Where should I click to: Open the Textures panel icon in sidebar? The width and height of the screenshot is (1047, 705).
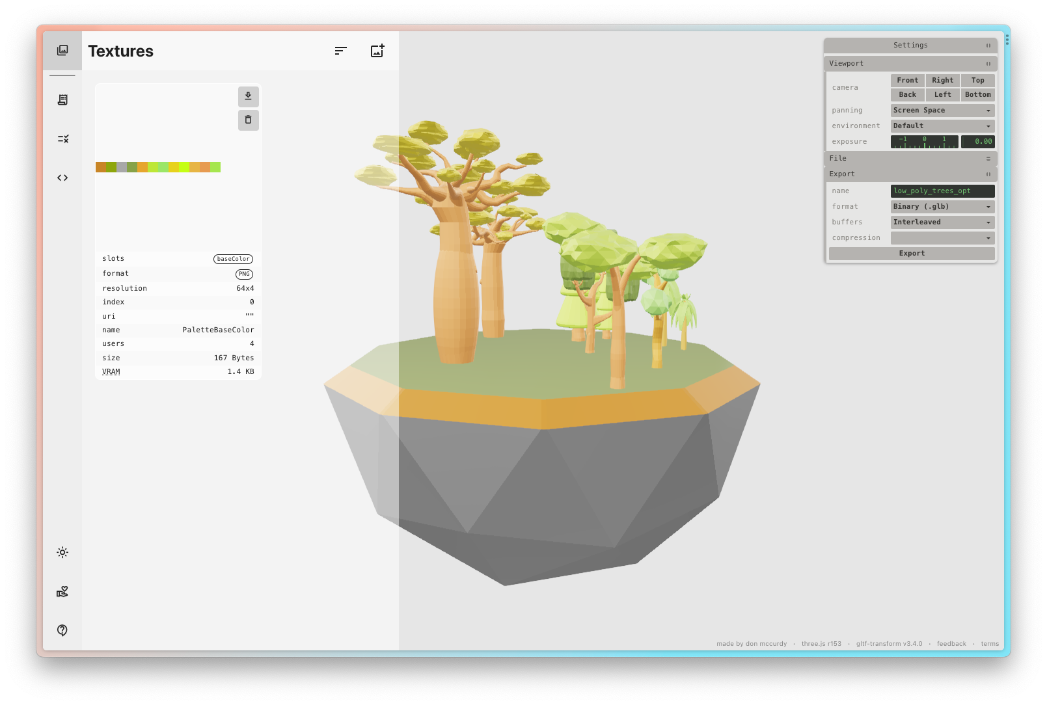pos(62,51)
